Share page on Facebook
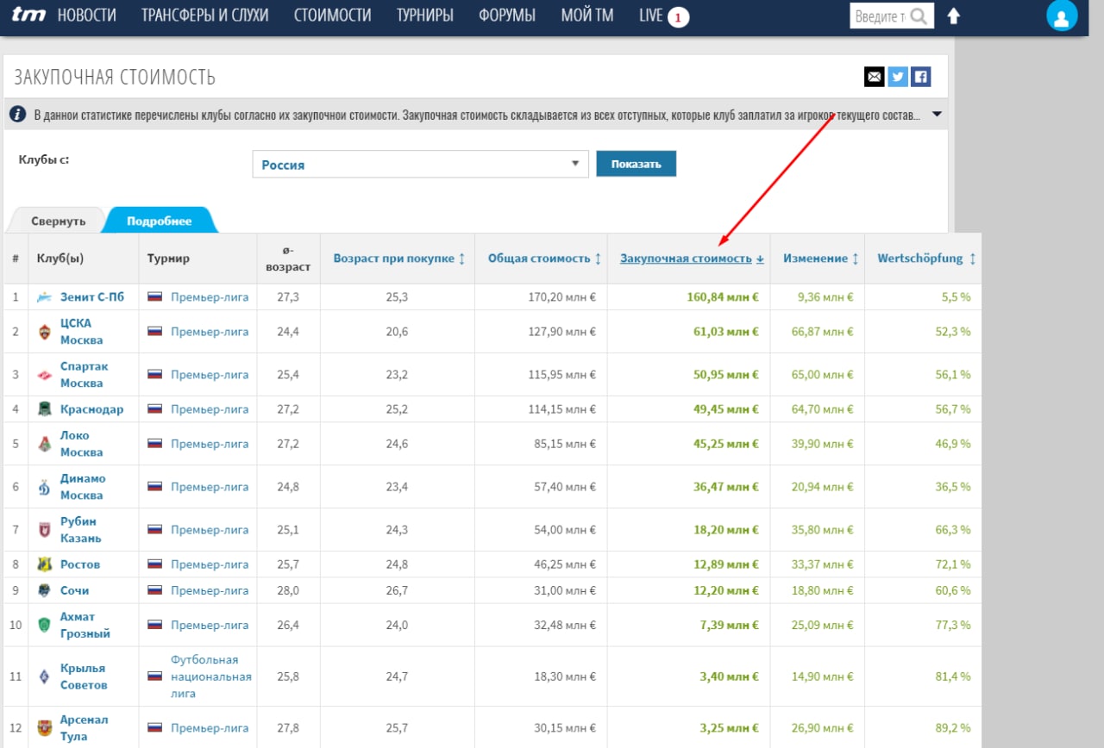 pyautogui.click(x=921, y=77)
